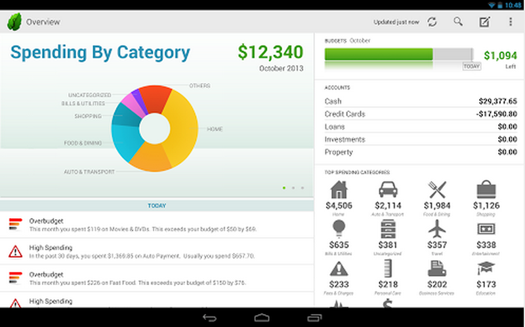Open Business Services printer icon
Screen dimensions: 525x327
coord(437,269)
